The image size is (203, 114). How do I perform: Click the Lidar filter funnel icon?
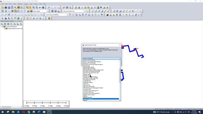click(70, 15)
